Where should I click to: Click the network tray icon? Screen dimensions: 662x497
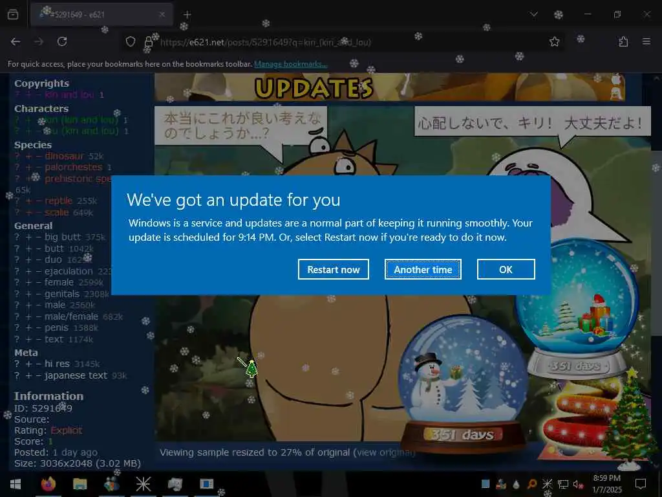click(563, 484)
